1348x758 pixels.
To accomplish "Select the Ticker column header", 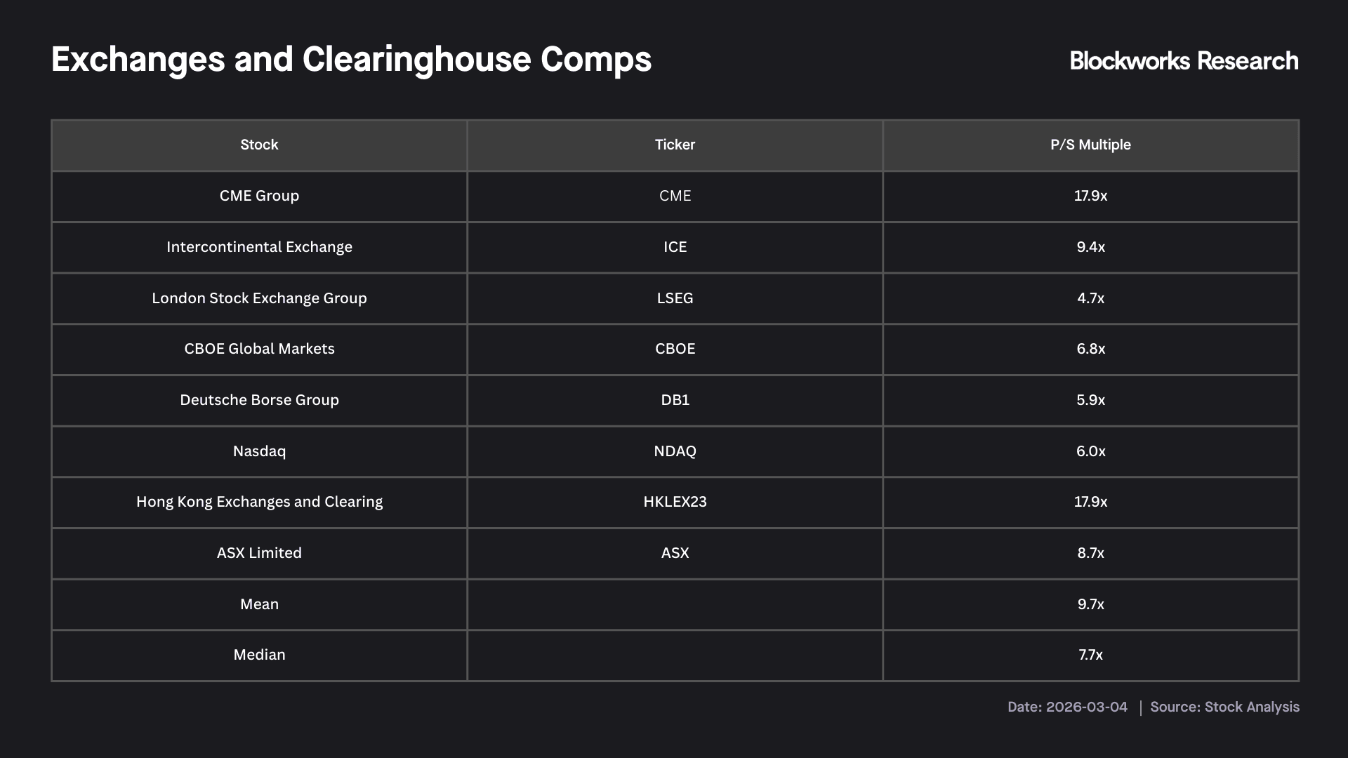I will 675,145.
